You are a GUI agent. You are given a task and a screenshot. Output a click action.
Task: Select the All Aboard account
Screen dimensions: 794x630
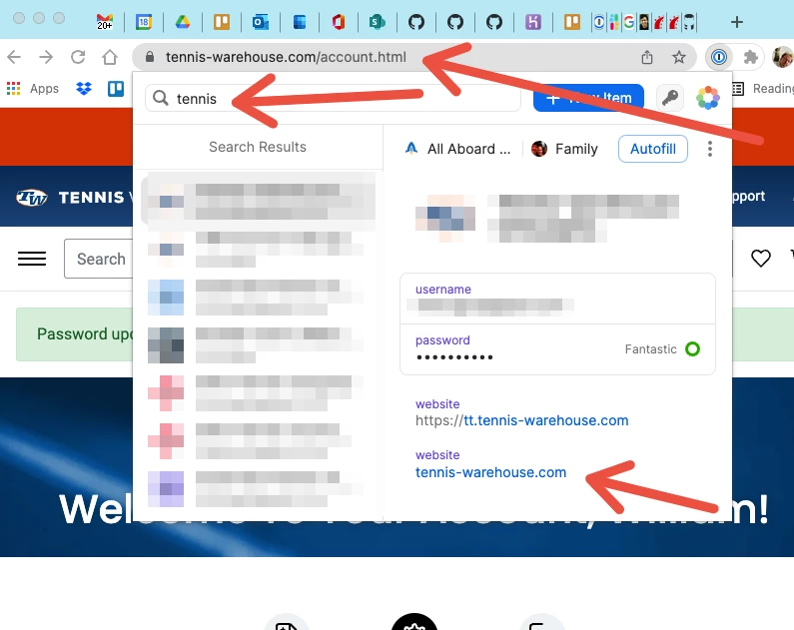coord(457,149)
